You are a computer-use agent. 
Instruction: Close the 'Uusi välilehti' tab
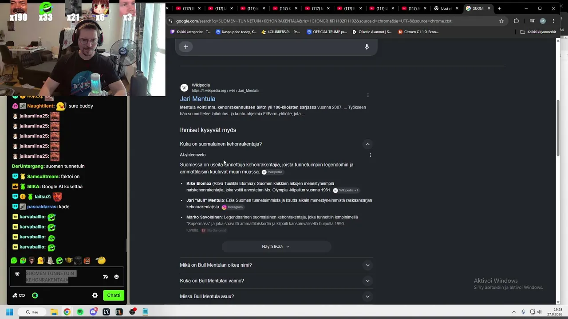pyautogui.click(x=457, y=8)
